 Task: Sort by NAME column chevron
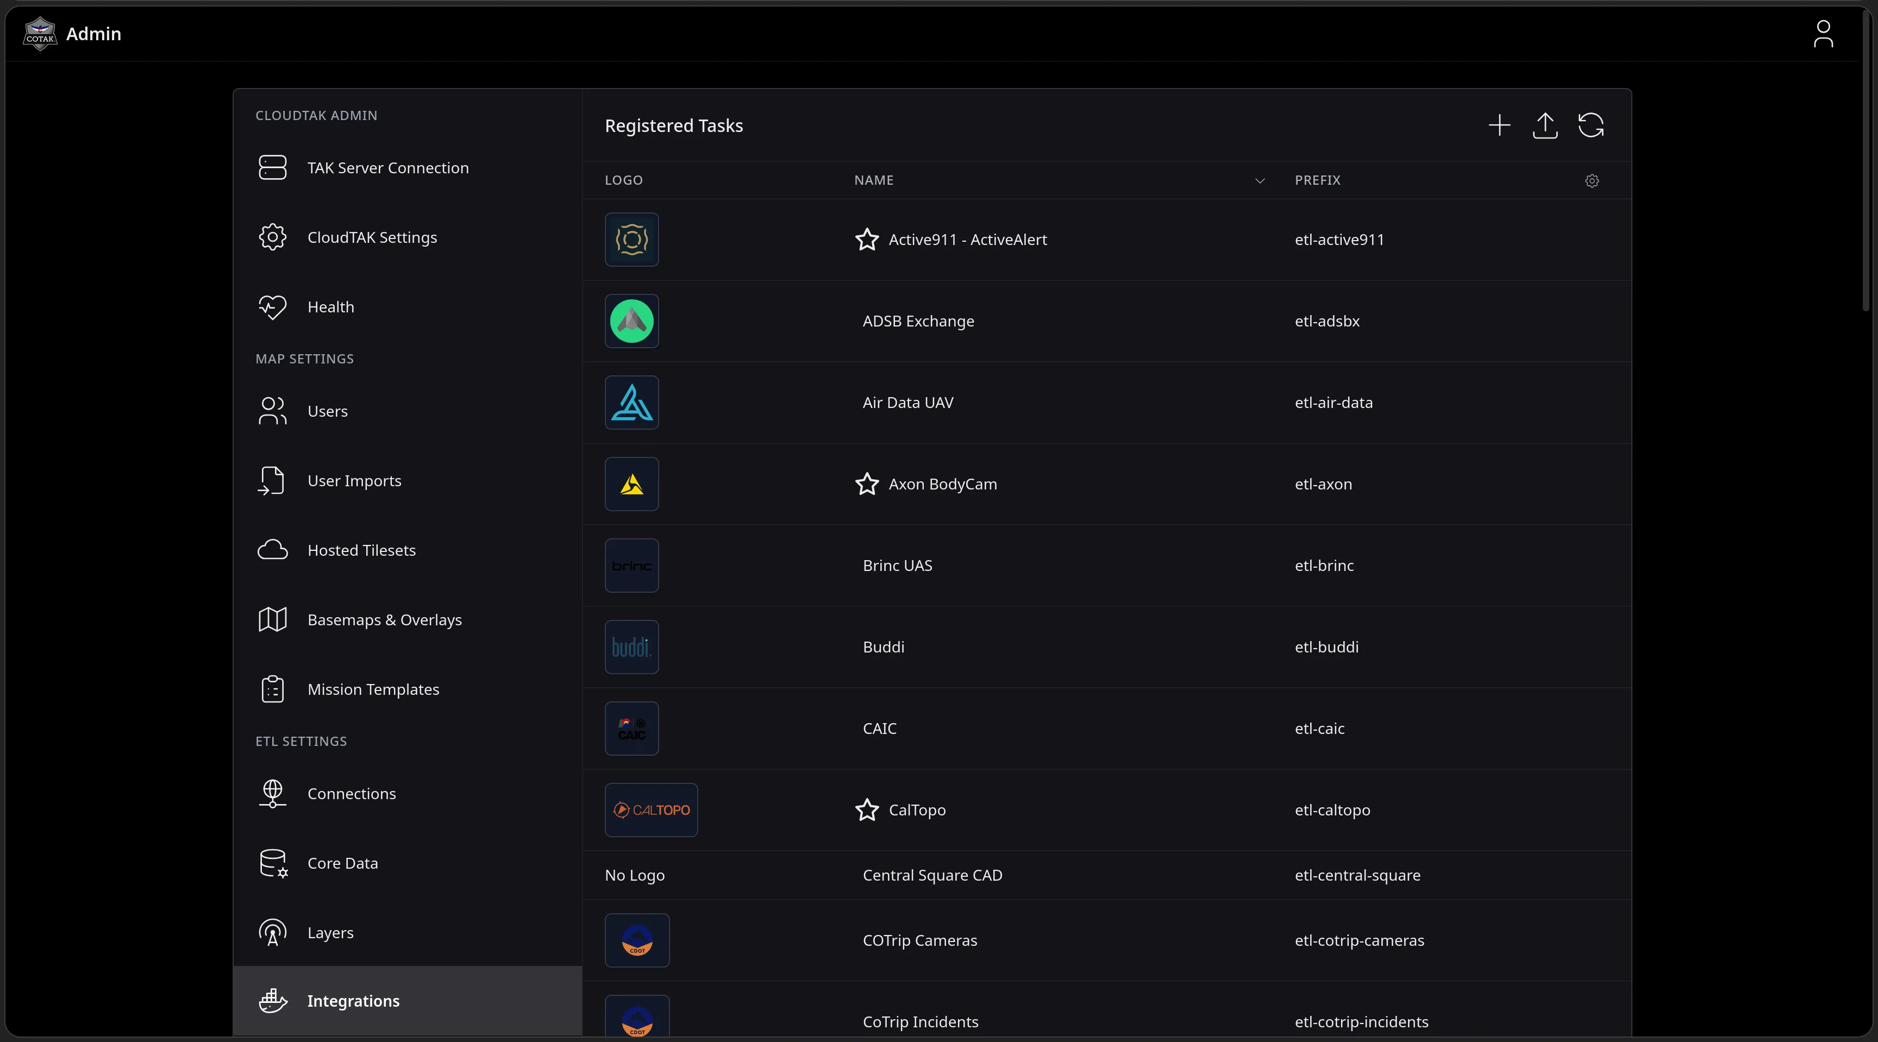1259,181
